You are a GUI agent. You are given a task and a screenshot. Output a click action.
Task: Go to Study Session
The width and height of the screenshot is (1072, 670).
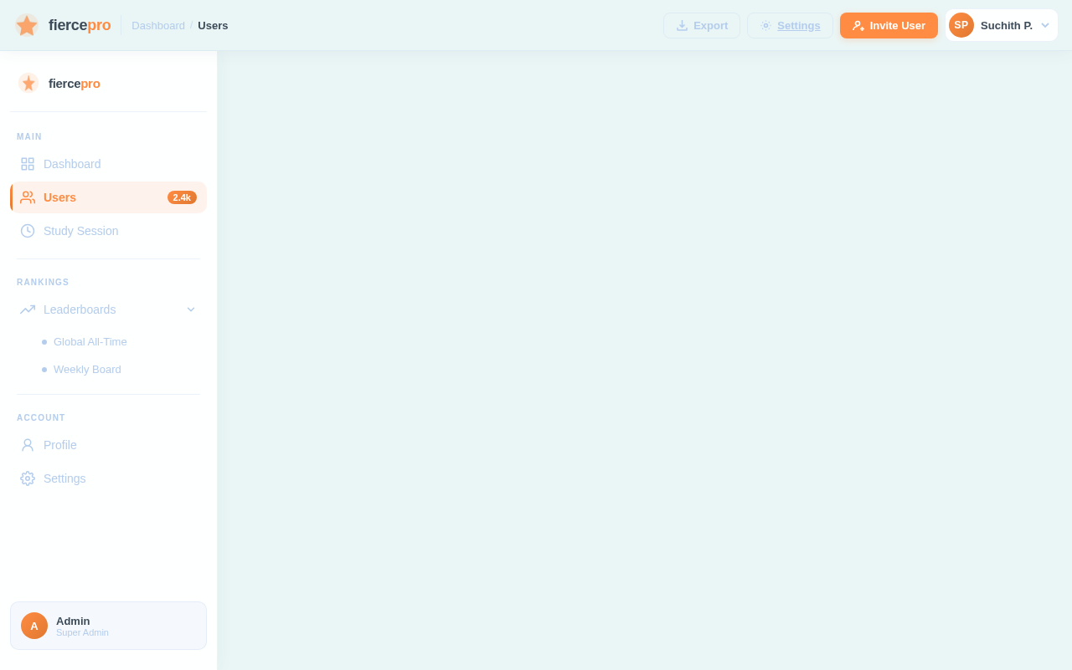108,231
